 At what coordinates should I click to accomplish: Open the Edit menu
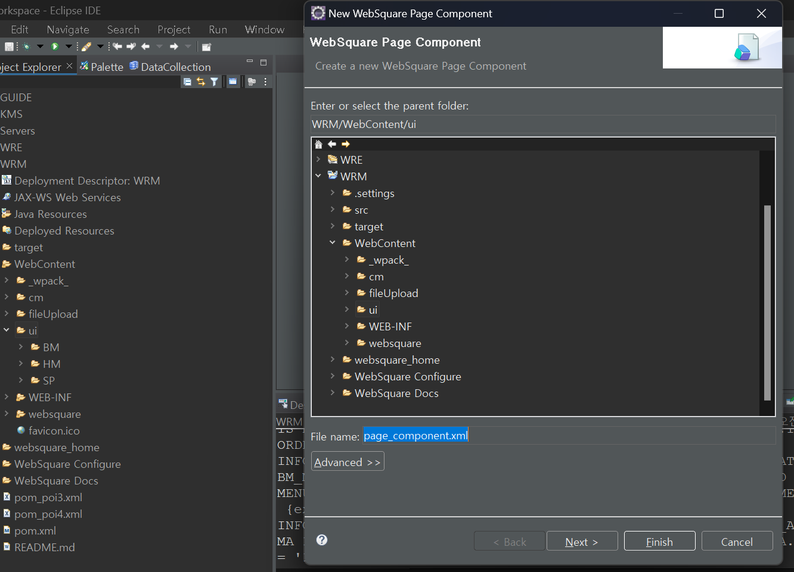pyautogui.click(x=20, y=29)
